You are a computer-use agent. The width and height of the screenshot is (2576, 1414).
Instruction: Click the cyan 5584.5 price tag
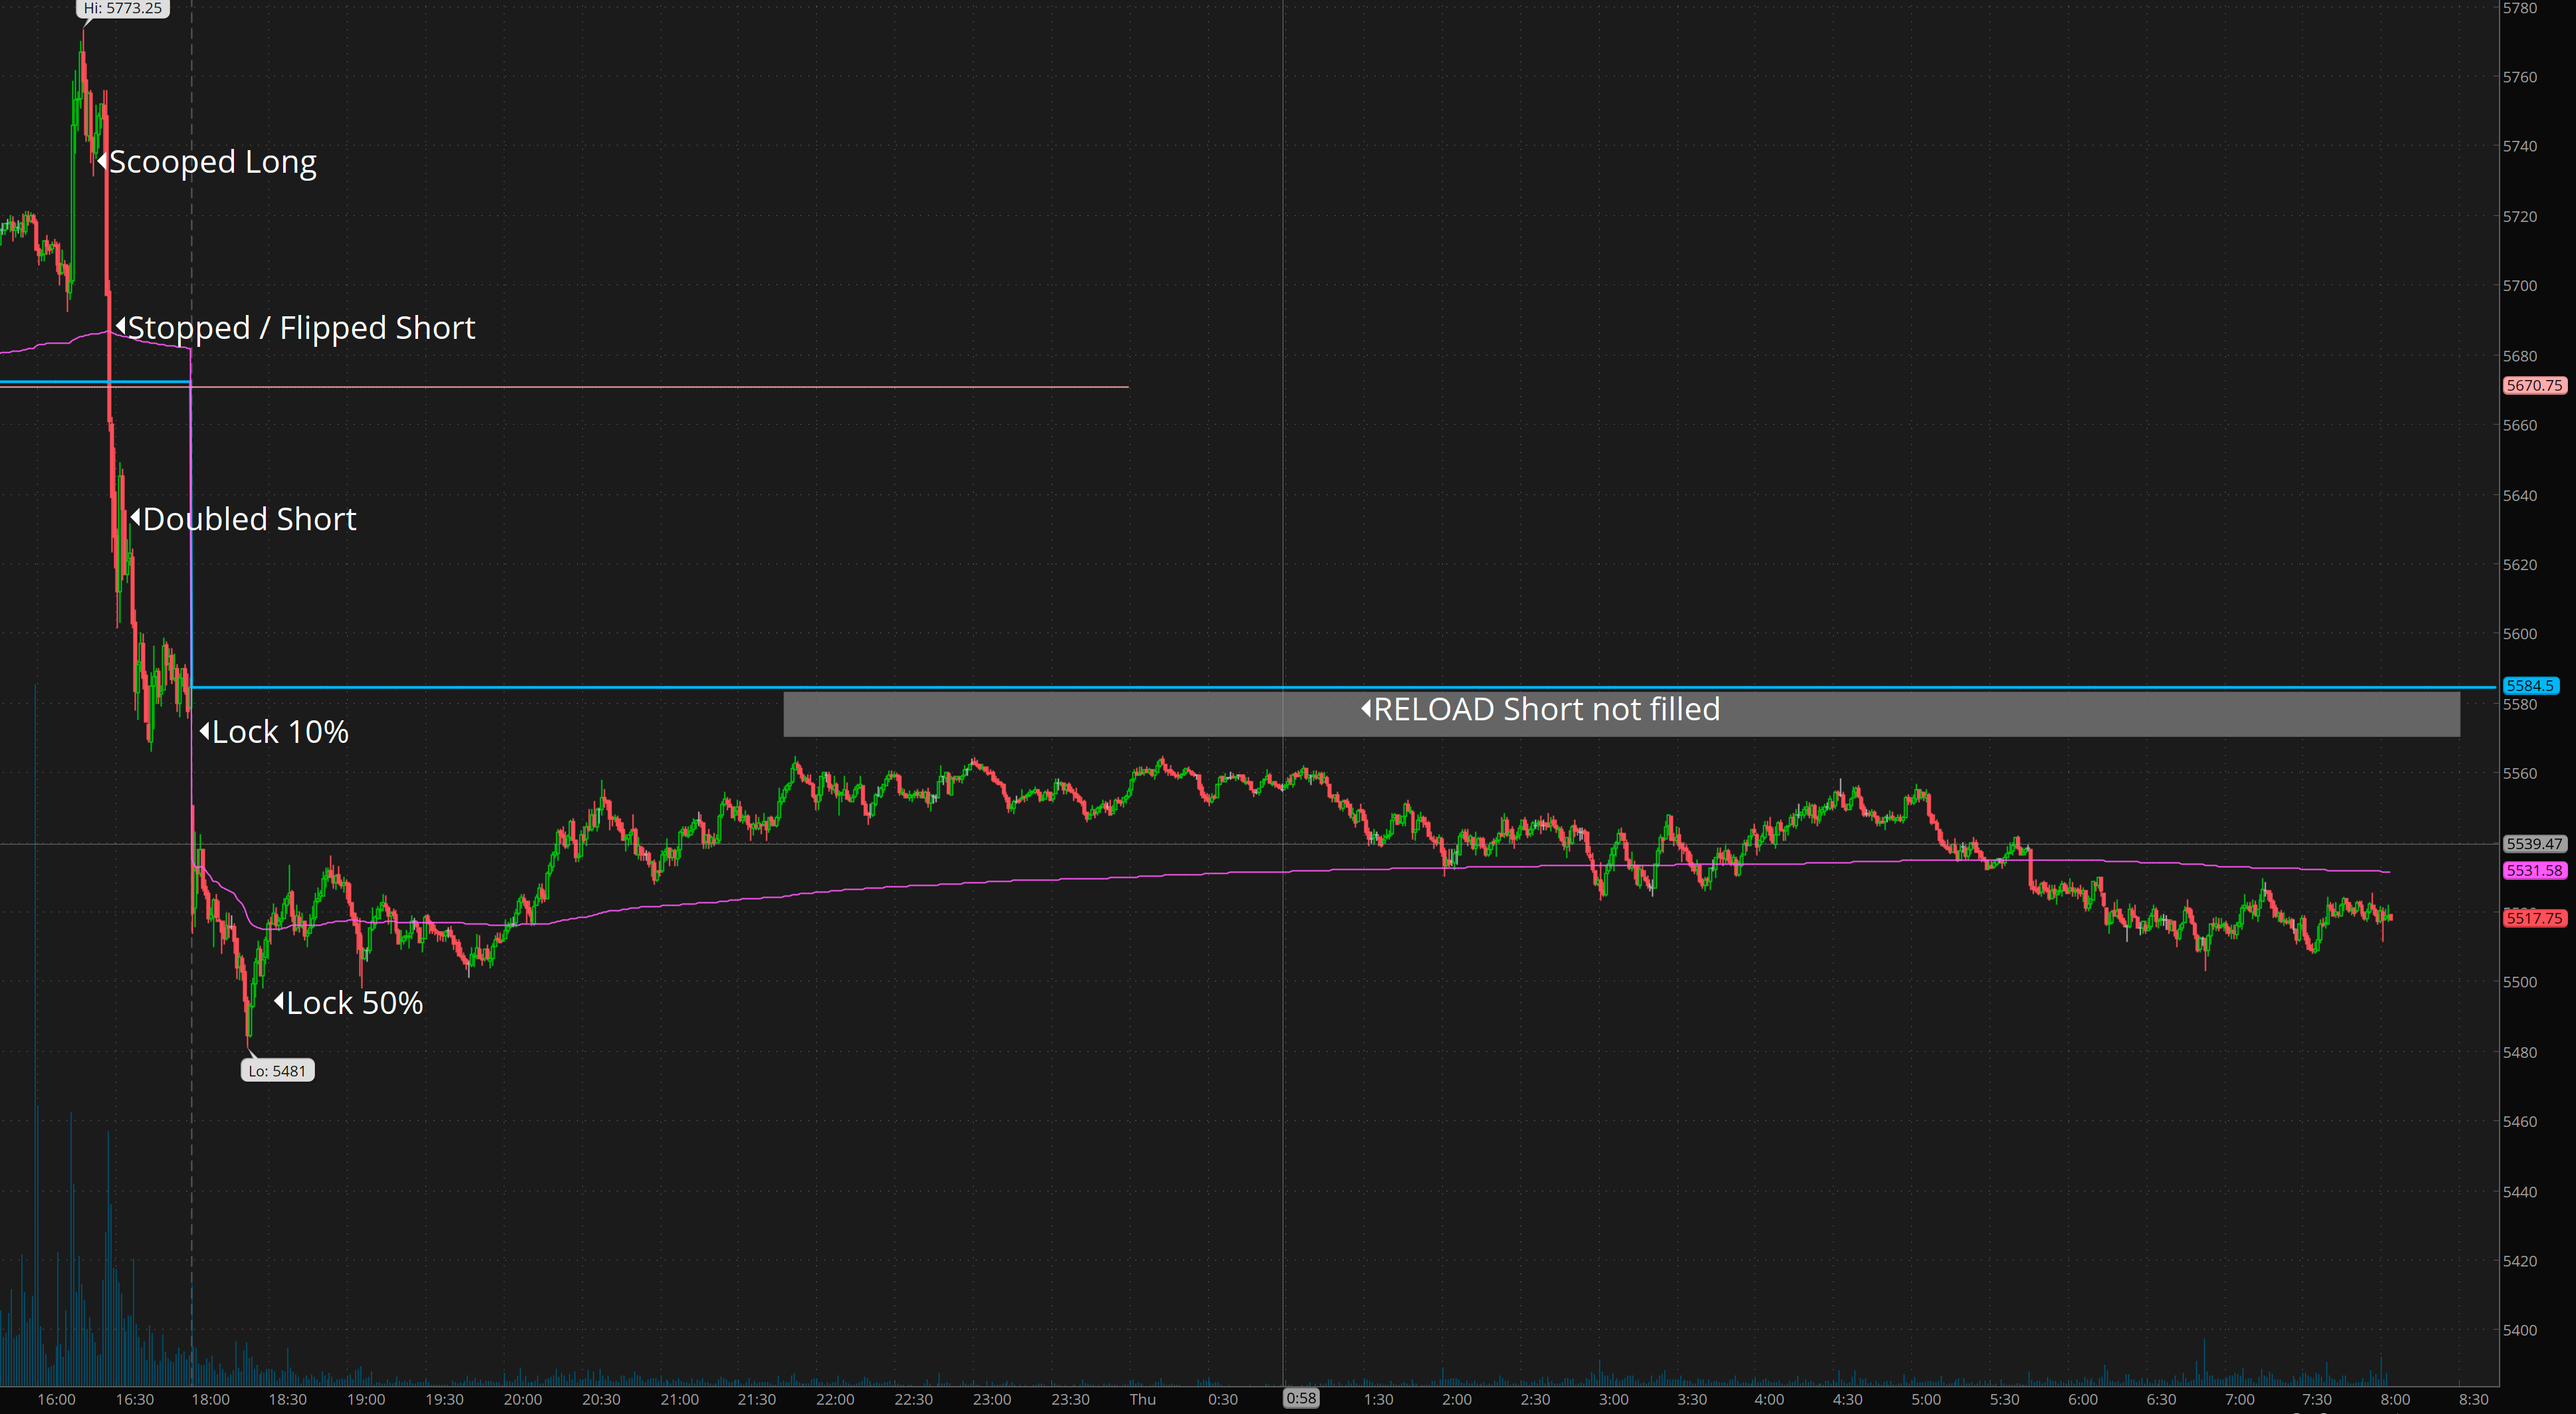pos(2530,686)
